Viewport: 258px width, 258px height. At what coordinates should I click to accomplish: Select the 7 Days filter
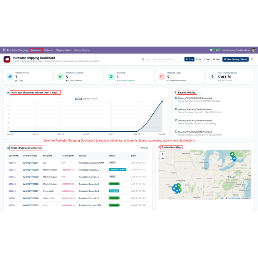click(207, 59)
